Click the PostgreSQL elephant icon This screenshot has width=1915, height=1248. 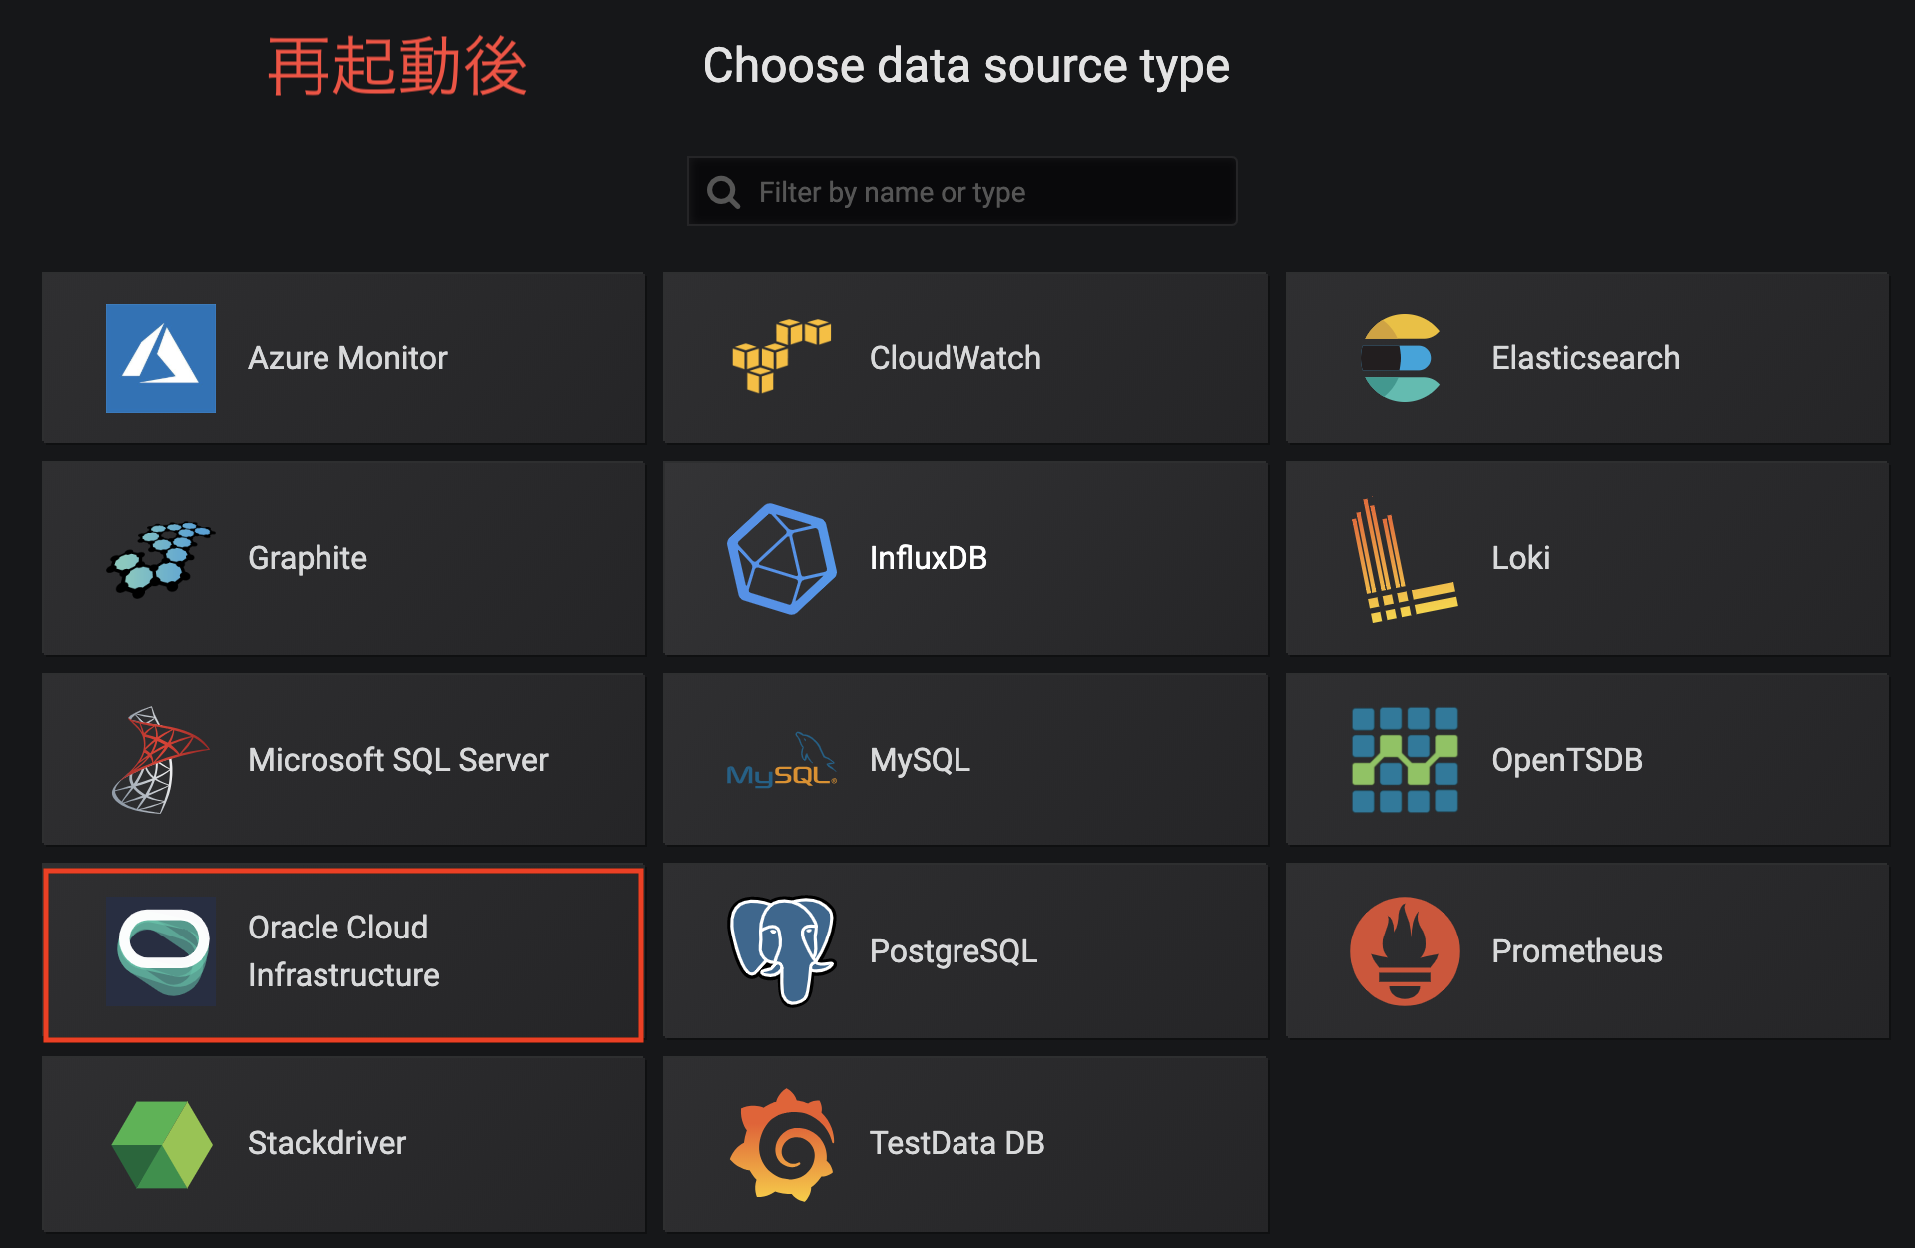pyautogui.click(x=782, y=951)
